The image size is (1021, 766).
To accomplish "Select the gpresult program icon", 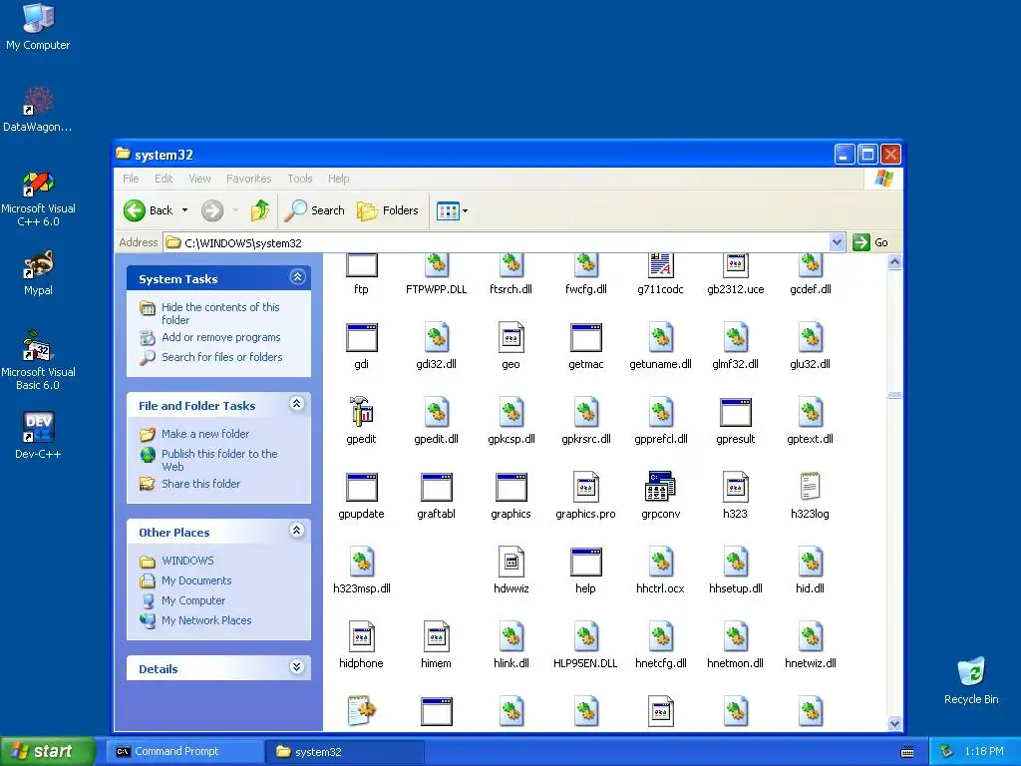I will (x=735, y=413).
